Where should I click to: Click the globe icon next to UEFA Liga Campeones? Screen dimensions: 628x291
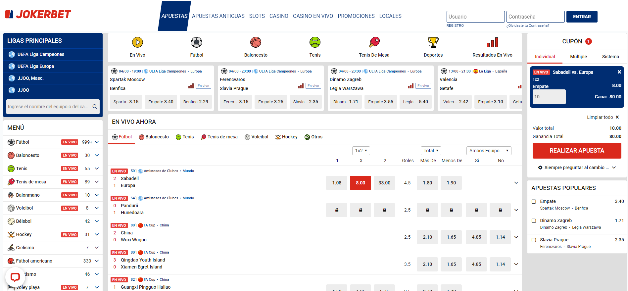12,54
